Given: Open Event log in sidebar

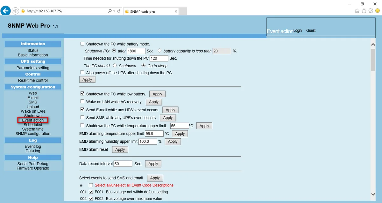Looking at the screenshot, I should point(33,147).
